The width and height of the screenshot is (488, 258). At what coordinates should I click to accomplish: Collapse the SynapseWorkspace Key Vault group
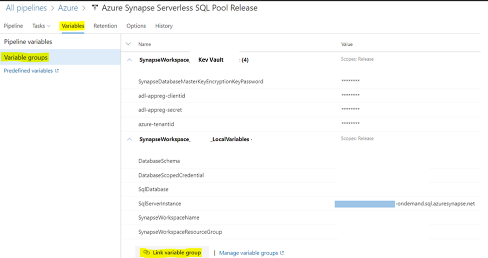(x=130, y=60)
